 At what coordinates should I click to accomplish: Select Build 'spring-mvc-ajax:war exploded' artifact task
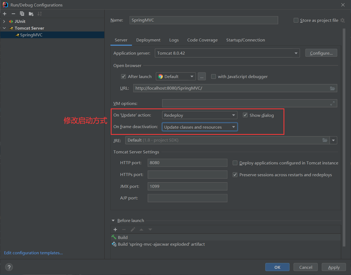(226, 244)
